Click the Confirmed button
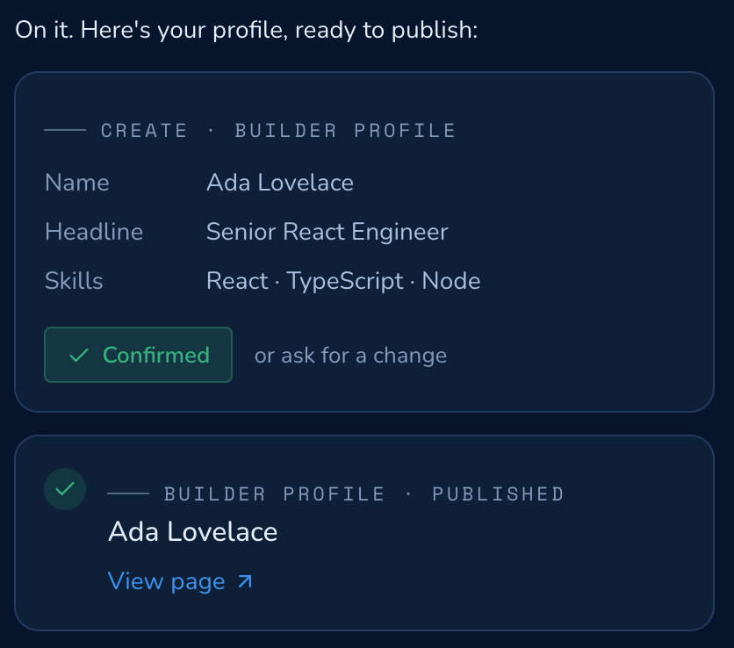734x648 pixels. pyautogui.click(x=138, y=355)
